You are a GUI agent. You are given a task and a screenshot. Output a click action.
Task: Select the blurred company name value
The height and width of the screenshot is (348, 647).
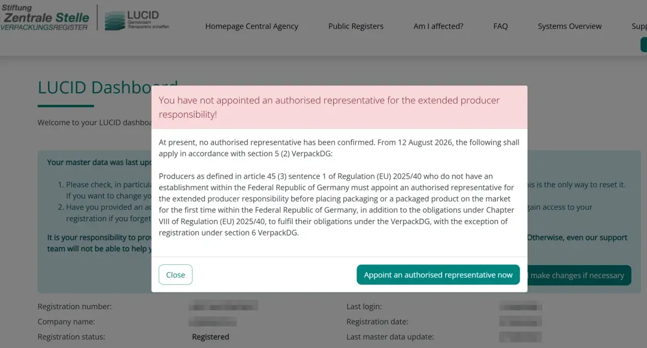pos(213,322)
